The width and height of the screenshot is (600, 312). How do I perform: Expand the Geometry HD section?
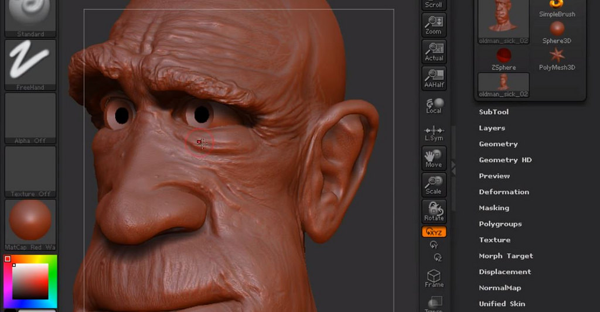(505, 160)
